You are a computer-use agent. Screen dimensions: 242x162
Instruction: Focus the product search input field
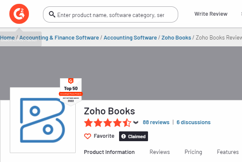coord(111,14)
